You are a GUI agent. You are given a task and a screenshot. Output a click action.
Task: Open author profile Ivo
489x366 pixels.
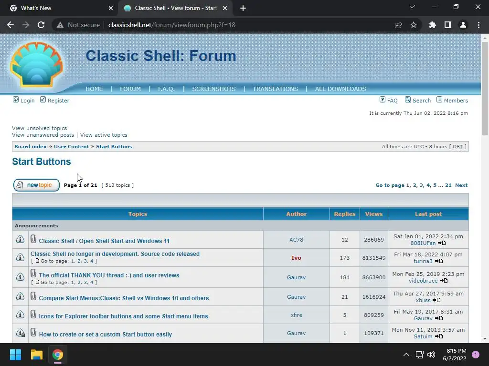[x=296, y=258]
